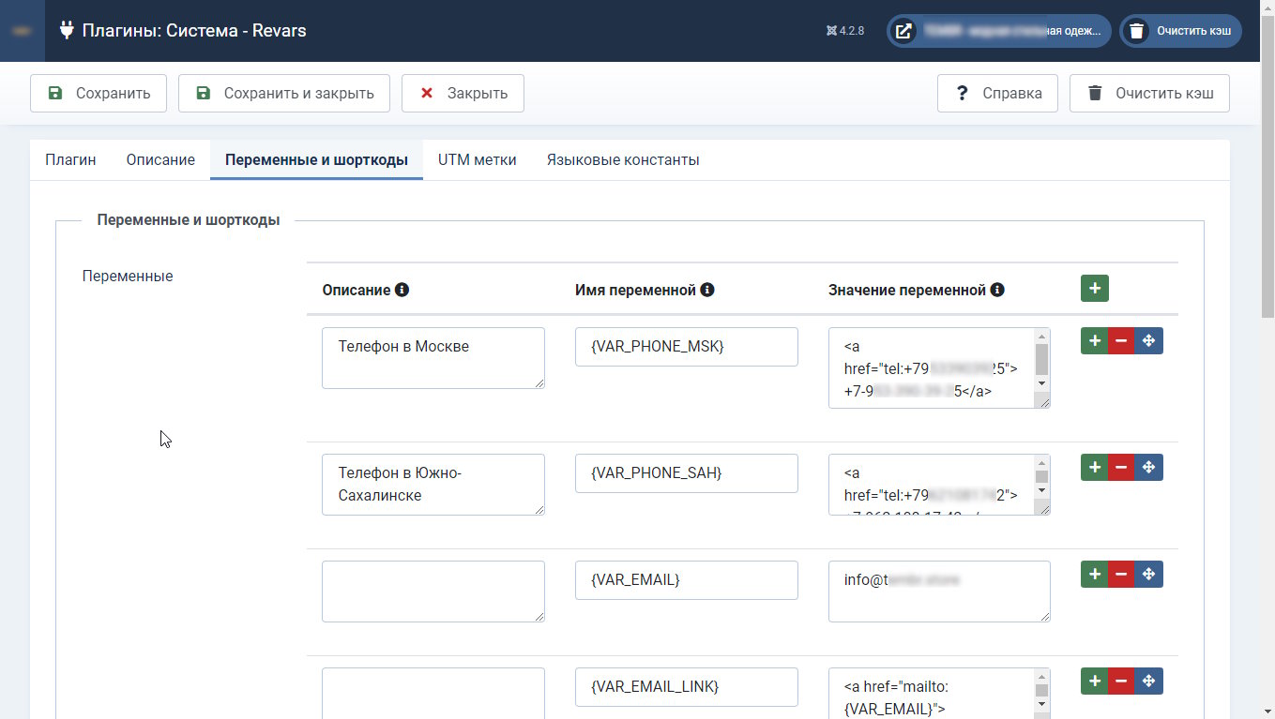
Task: Focus the {VAR_PHONE_SAH} name field
Action: 687,473
